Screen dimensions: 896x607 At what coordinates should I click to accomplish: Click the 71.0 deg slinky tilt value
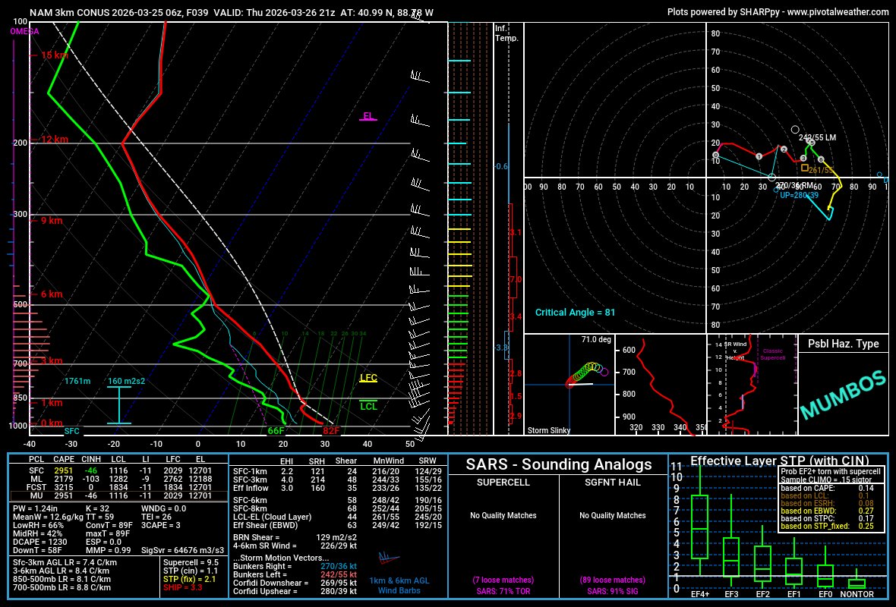[x=596, y=339]
